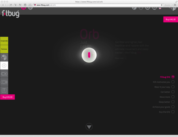Open the KiK hexagon item in left sidebar

(x=4, y=57)
